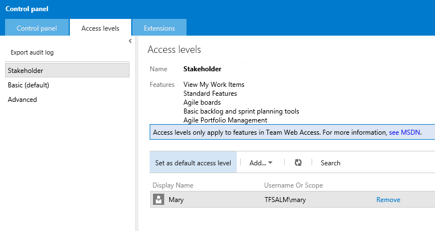This screenshot has height=231, width=435.
Task: Choose the Basic (default) access level
Action: coord(28,85)
